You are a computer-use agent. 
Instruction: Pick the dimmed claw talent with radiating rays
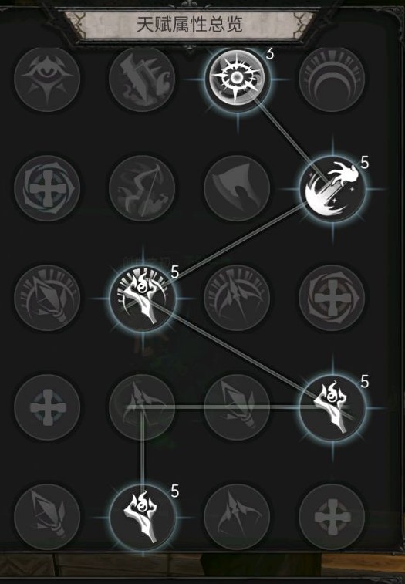[237, 298]
